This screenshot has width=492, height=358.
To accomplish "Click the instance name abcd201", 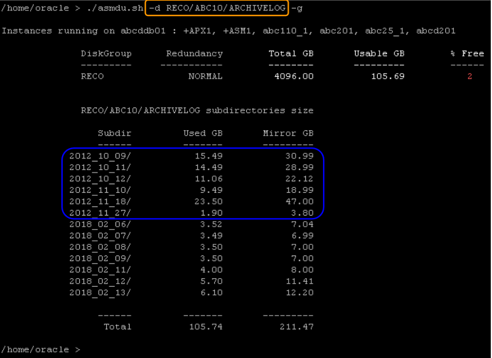I will pos(435,31).
